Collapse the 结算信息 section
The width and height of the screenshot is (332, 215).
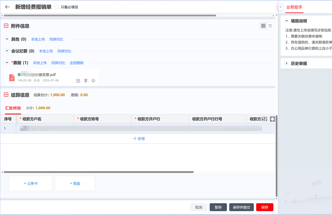(6, 95)
